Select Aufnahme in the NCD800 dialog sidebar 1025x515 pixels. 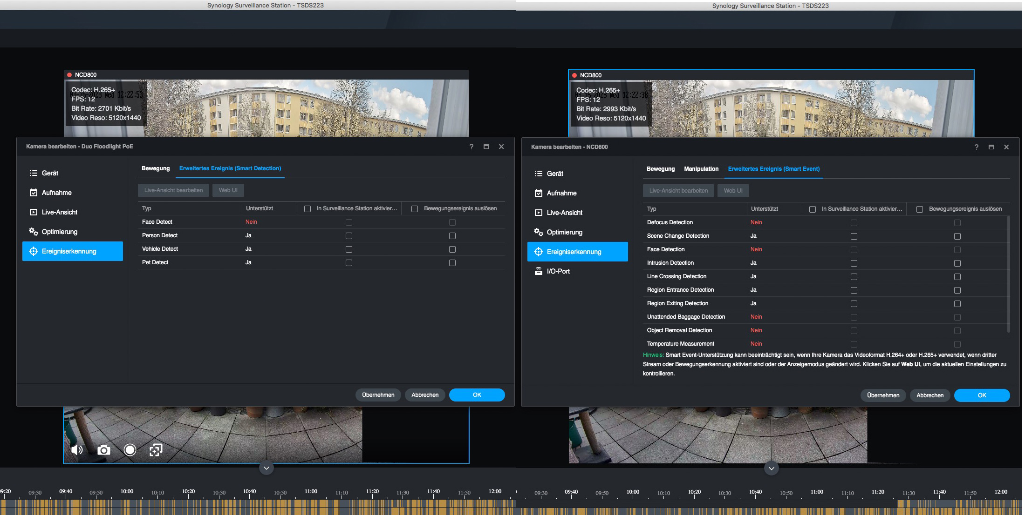click(561, 193)
